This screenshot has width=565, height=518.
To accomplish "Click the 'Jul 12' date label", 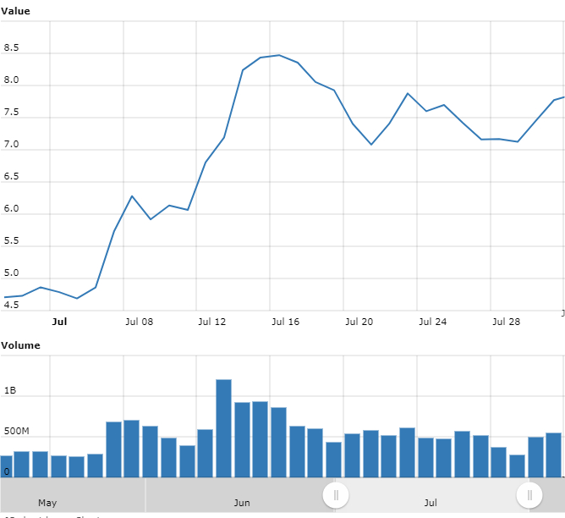I will pos(211,322).
